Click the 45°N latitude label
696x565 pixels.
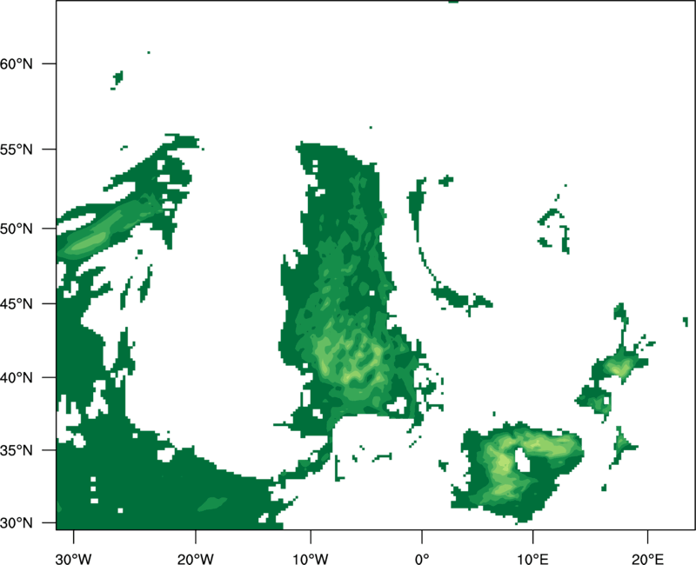pos(17,303)
